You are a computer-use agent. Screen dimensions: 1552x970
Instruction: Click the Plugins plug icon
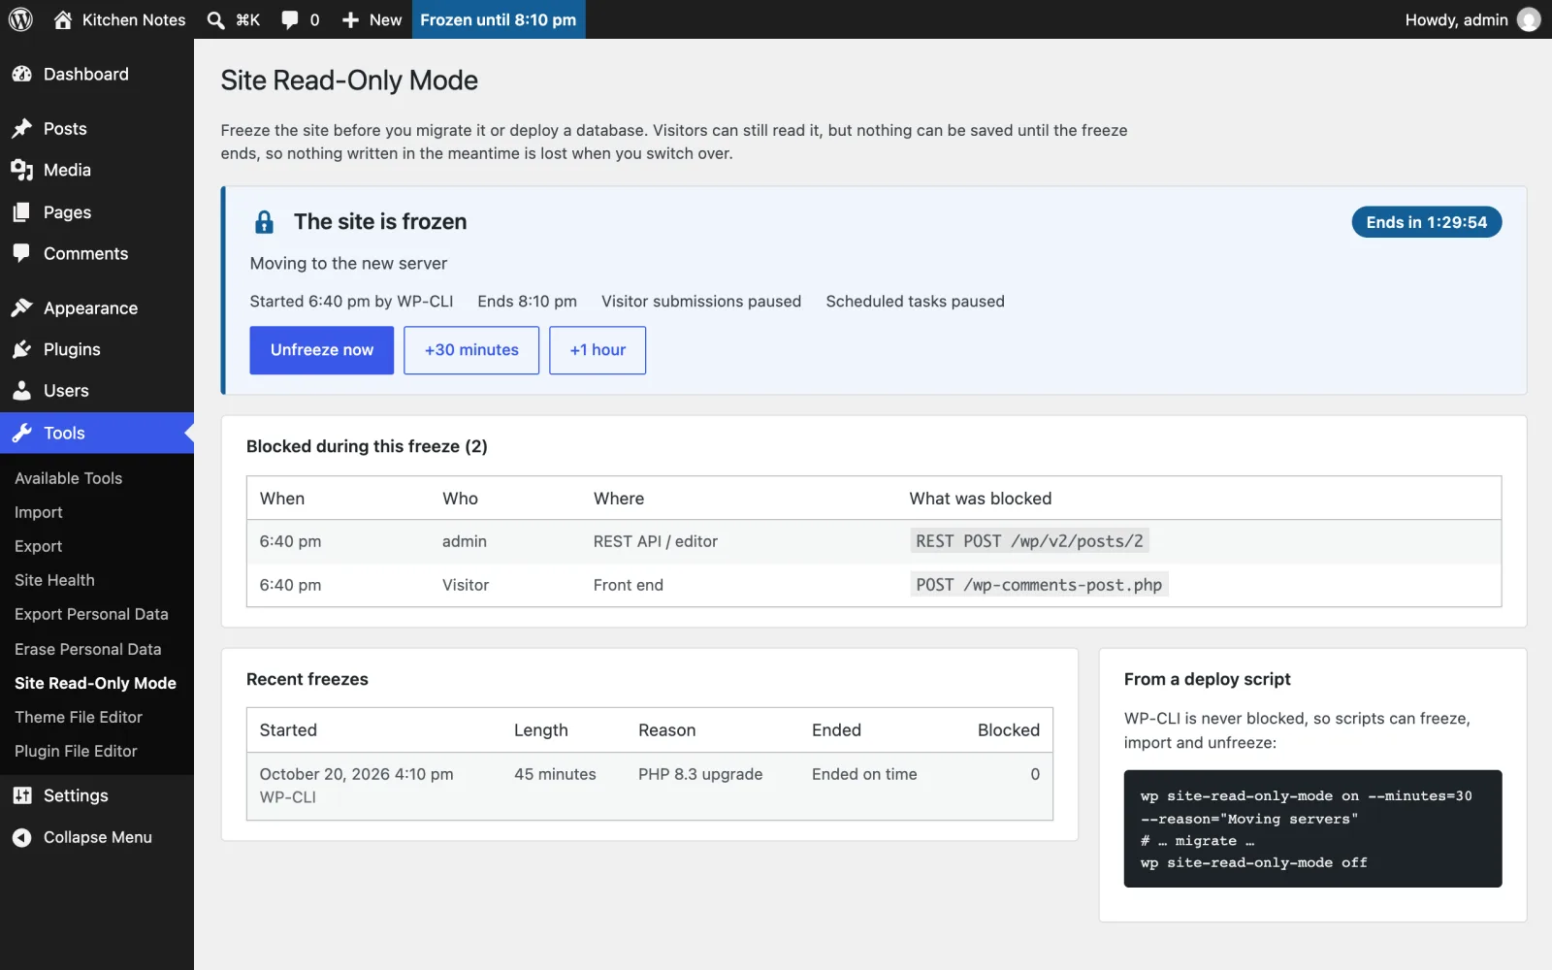pyautogui.click(x=22, y=349)
